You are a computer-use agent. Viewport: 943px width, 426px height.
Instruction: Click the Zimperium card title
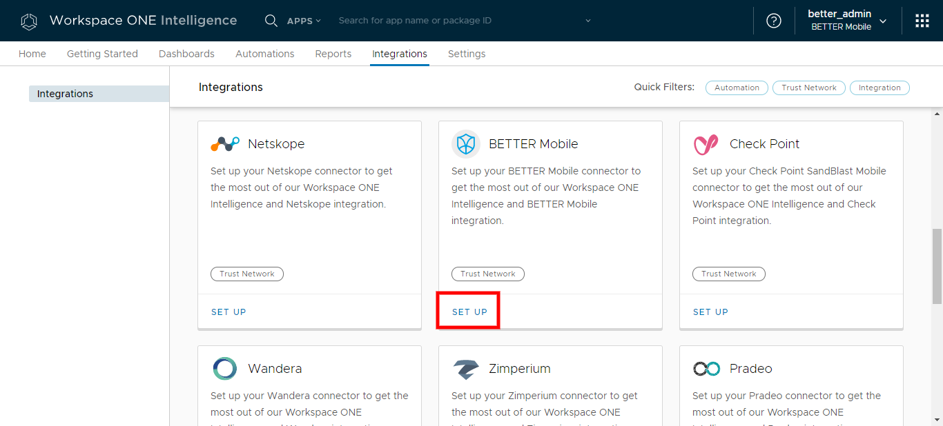tap(520, 369)
